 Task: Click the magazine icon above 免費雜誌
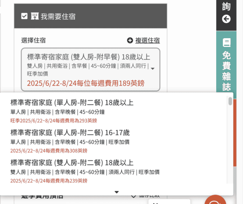point(227,43)
